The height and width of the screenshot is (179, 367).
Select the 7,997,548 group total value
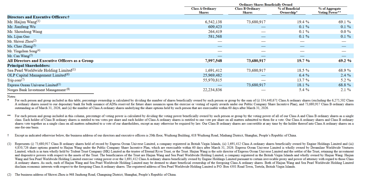[x=213, y=60]
